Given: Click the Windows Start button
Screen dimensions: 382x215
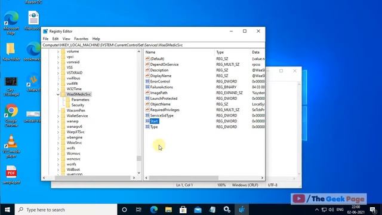Looking at the screenshot, I should 7,210.
